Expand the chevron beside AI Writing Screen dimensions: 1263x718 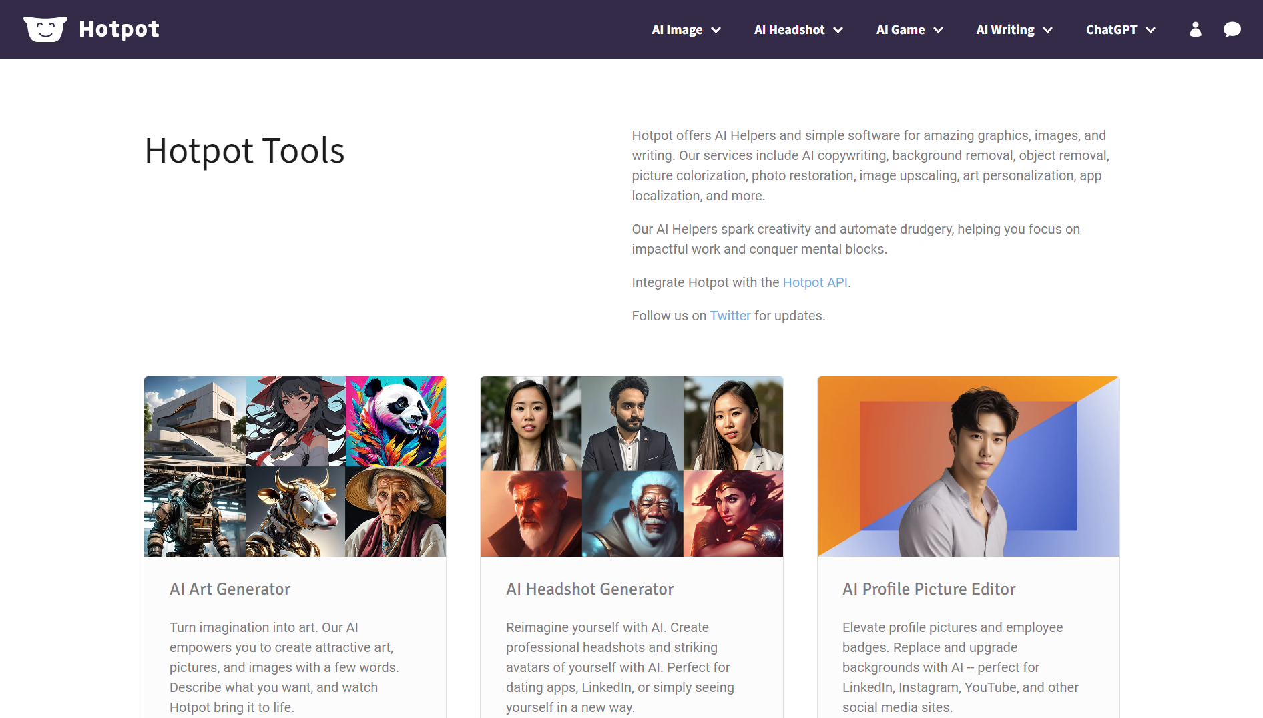point(1047,30)
